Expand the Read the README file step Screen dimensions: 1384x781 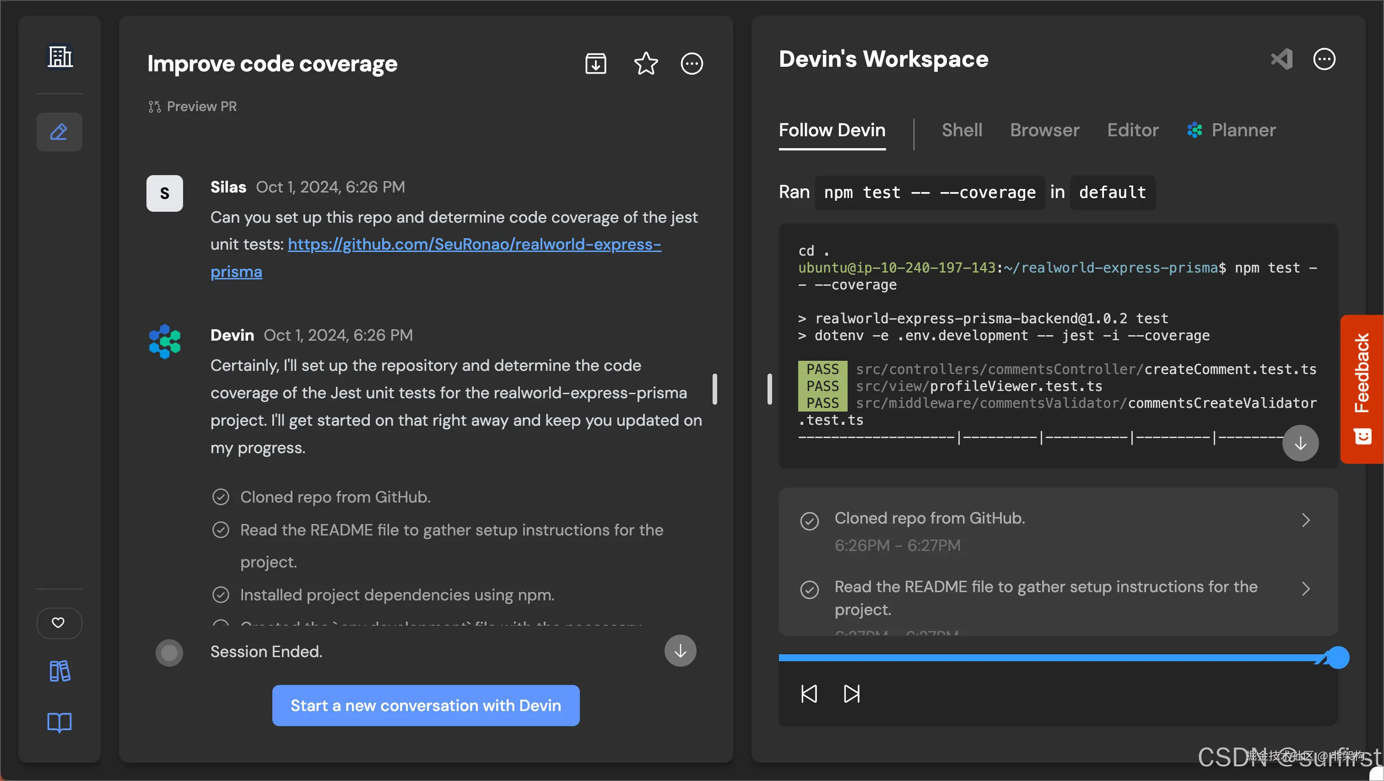click(1306, 588)
